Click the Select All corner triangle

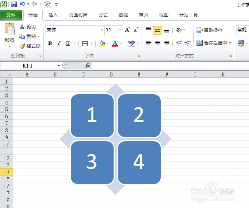point(7,74)
